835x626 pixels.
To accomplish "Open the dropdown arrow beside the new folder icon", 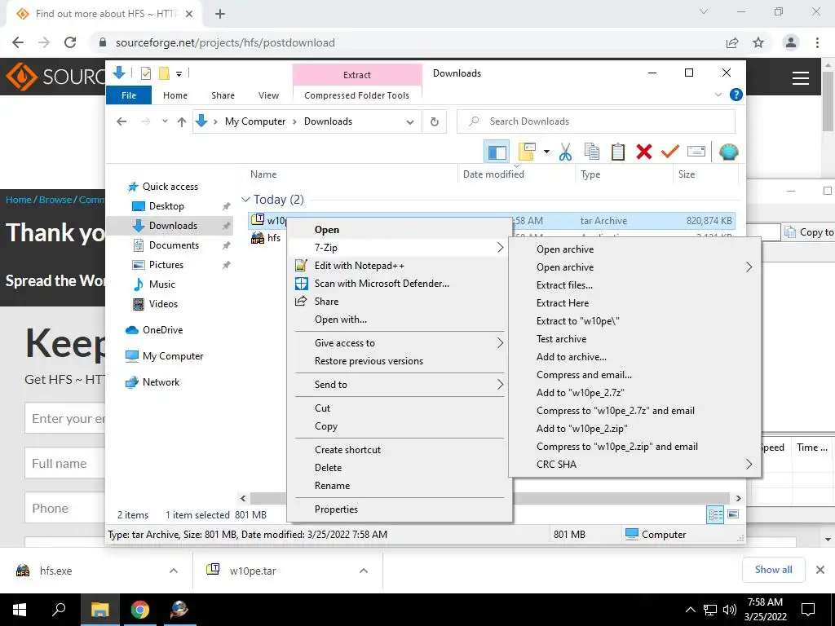I will (x=546, y=152).
